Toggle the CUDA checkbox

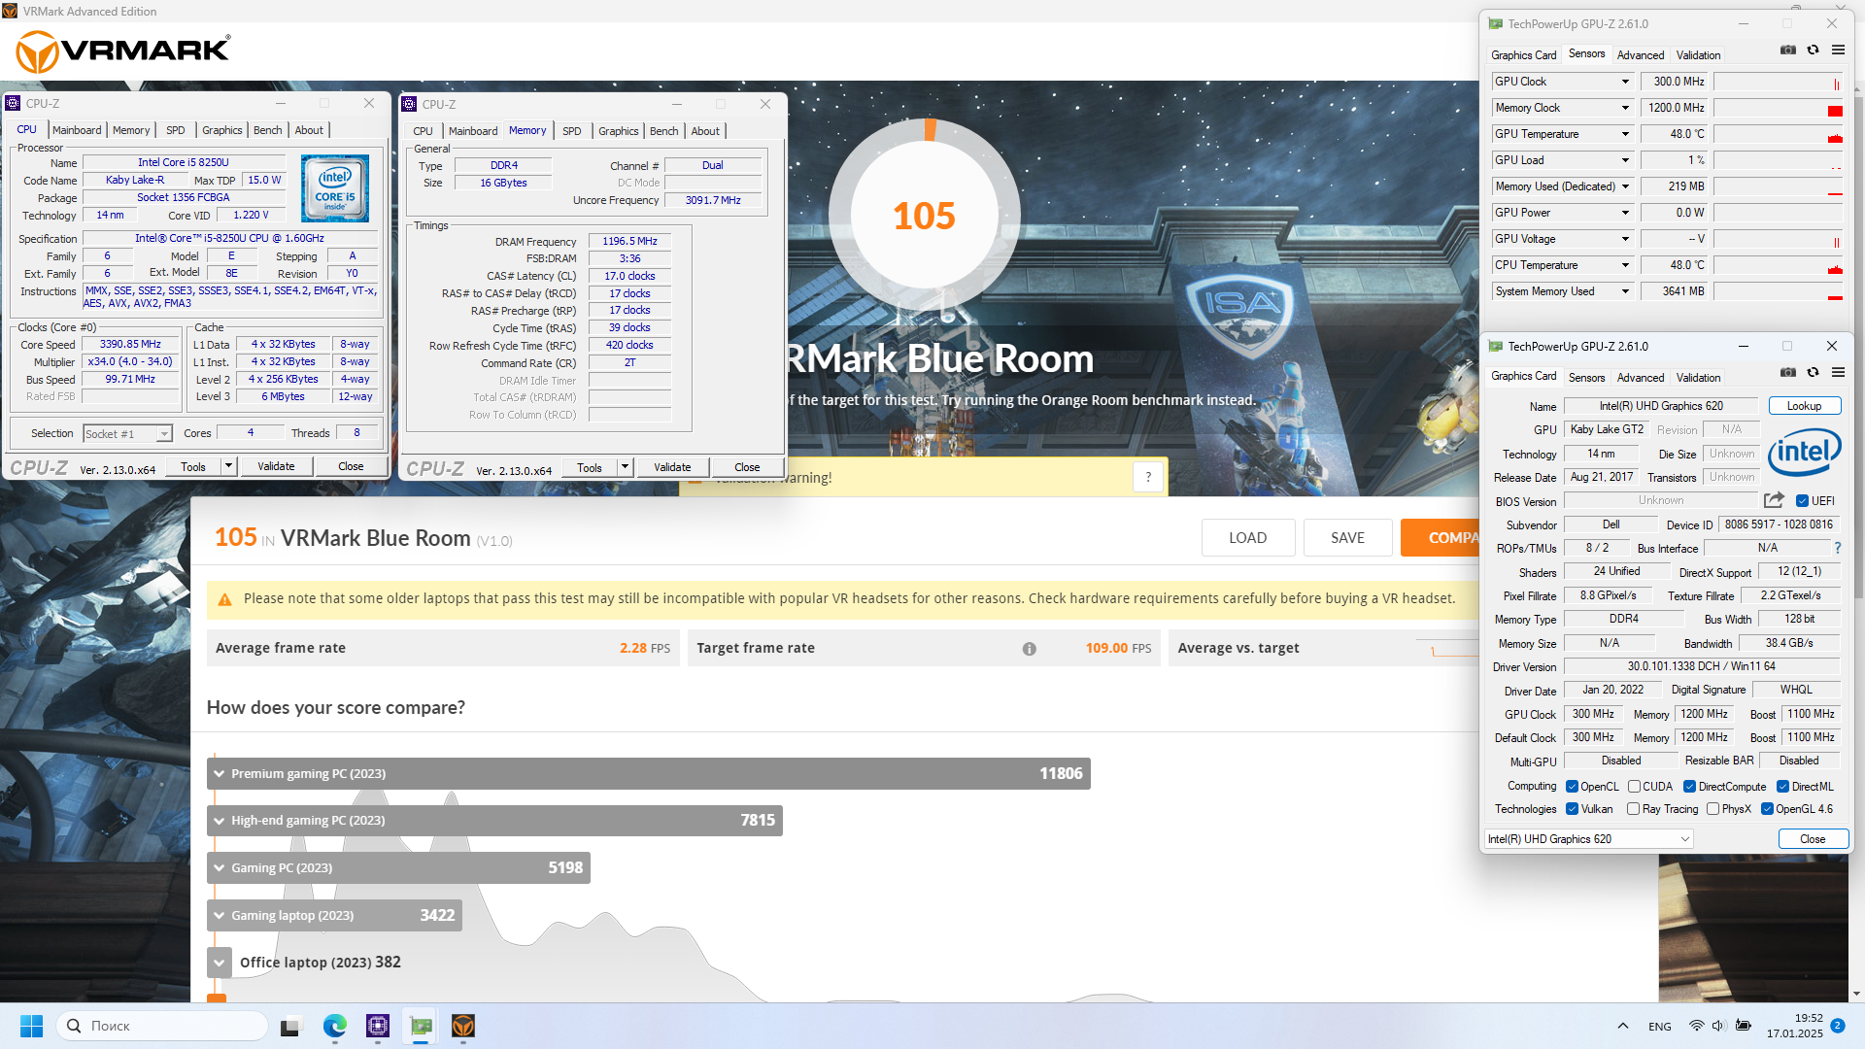pyautogui.click(x=1635, y=787)
